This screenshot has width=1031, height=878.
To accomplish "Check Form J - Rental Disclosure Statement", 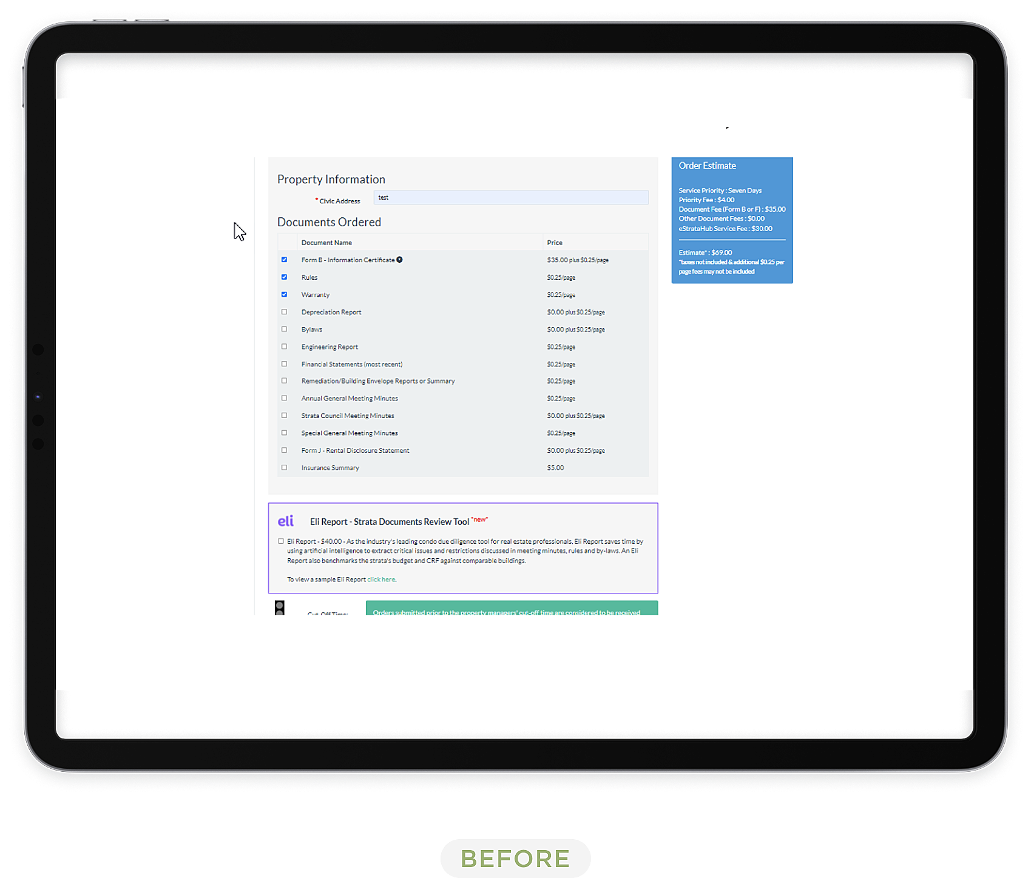I will click(x=284, y=450).
